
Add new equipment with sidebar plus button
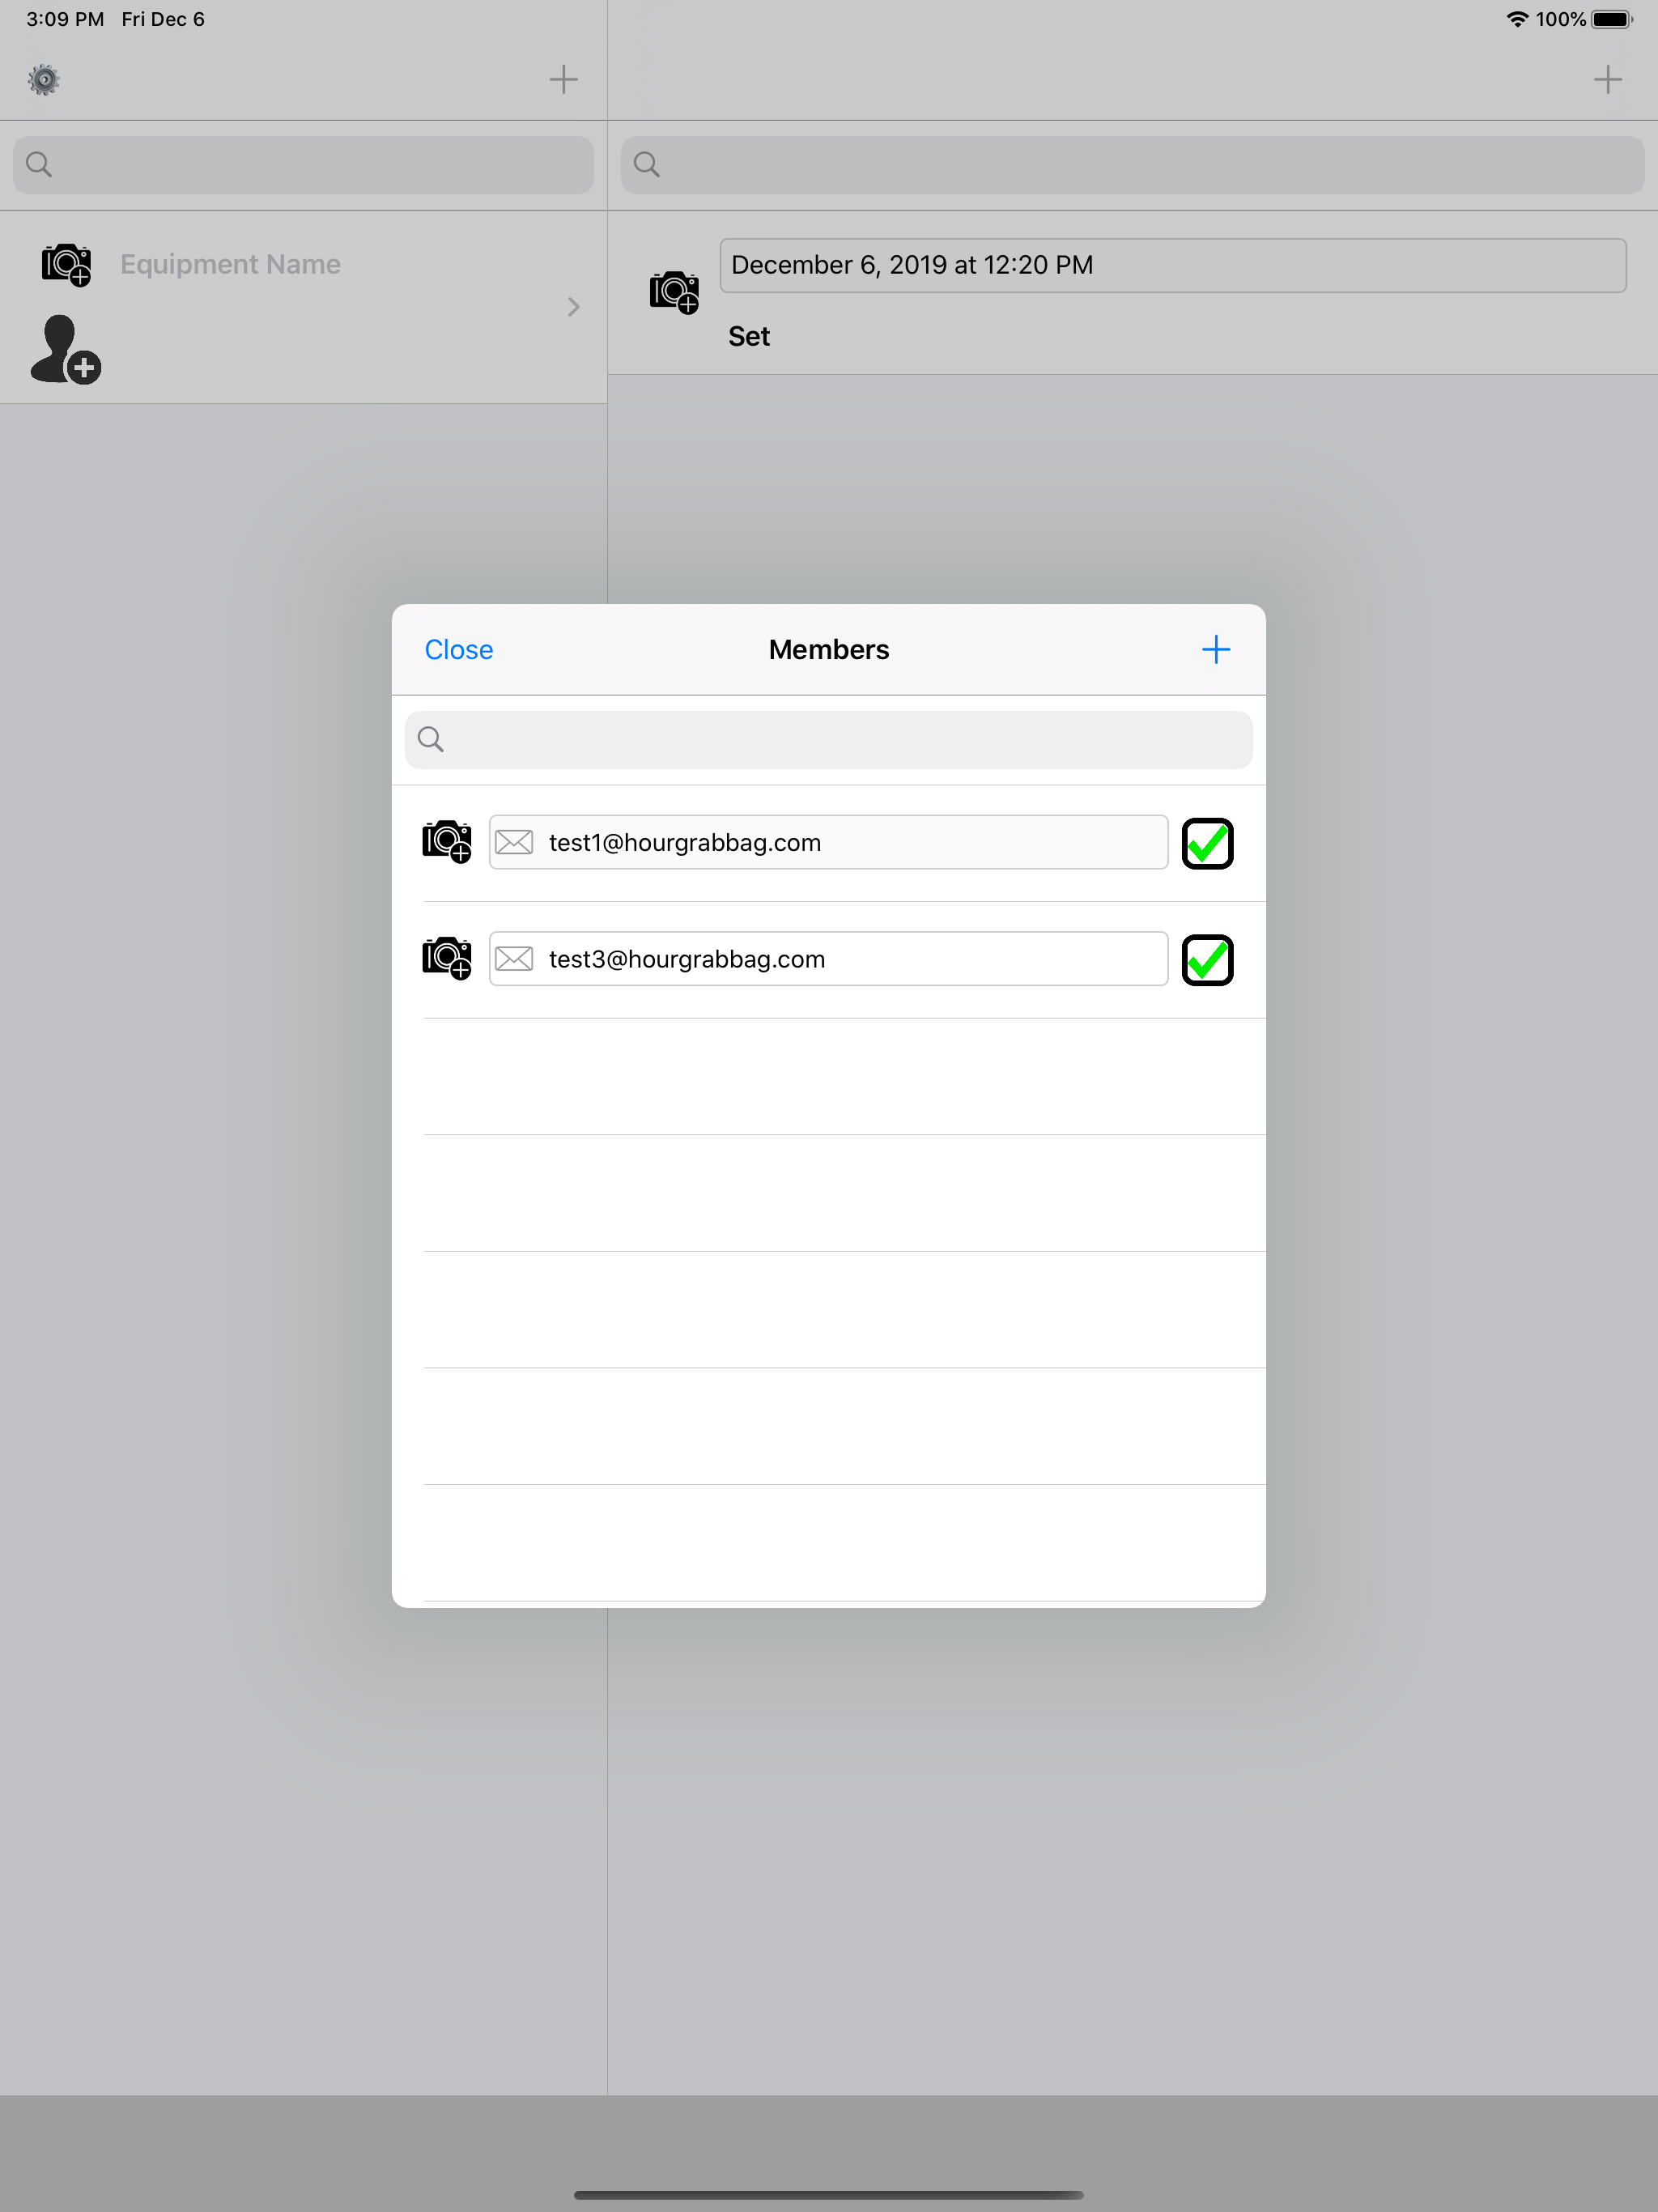point(564,80)
